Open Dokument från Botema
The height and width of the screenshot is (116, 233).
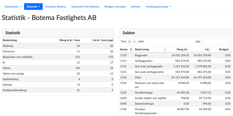pyautogui.click(x=85, y=7)
